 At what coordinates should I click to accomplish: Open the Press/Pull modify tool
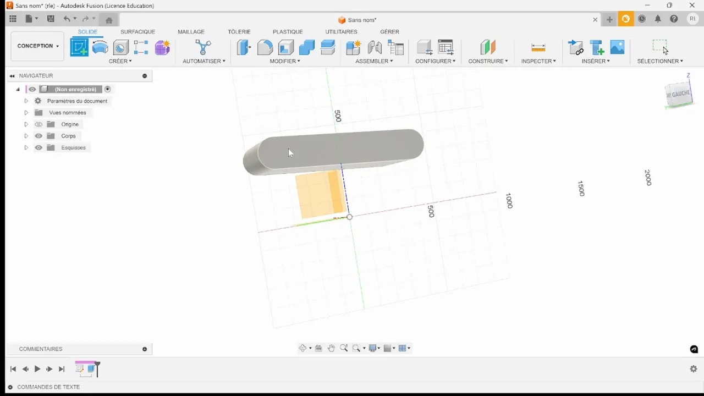[244, 47]
